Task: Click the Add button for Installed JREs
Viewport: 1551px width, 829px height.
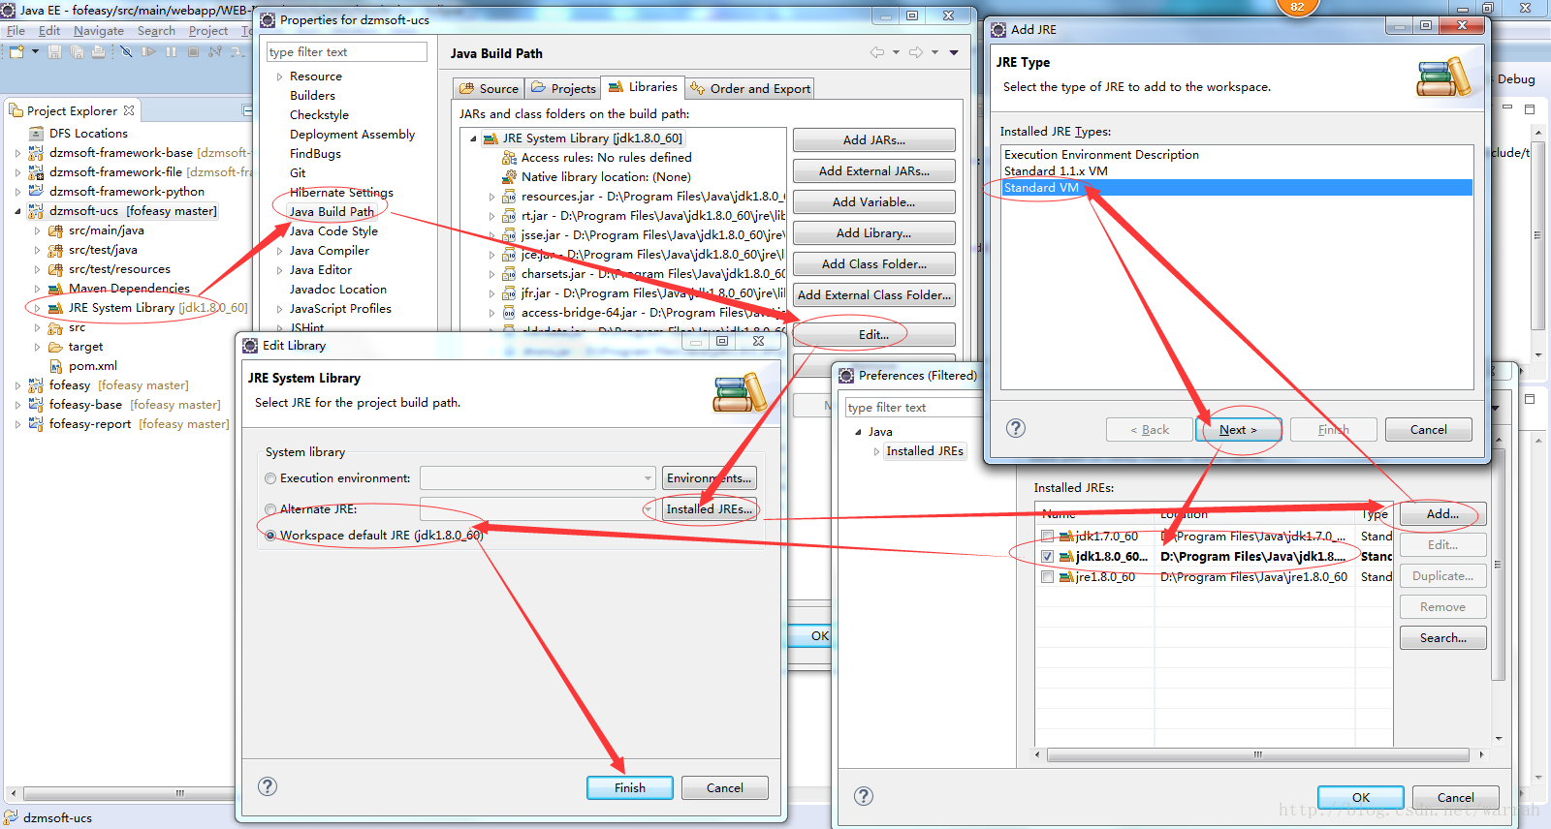Action: (1442, 513)
